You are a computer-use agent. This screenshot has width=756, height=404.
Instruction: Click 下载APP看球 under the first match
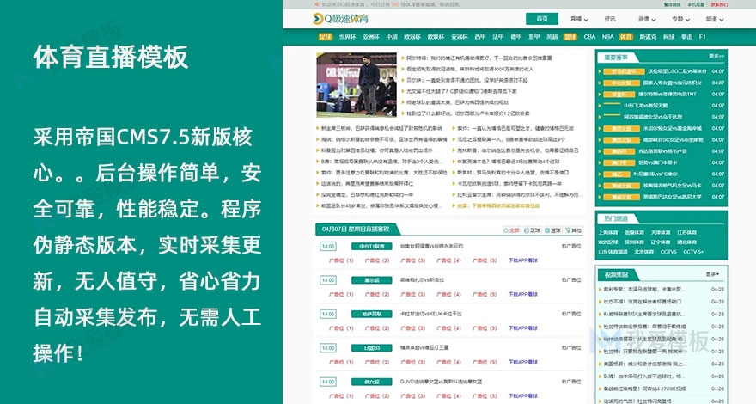click(523, 260)
